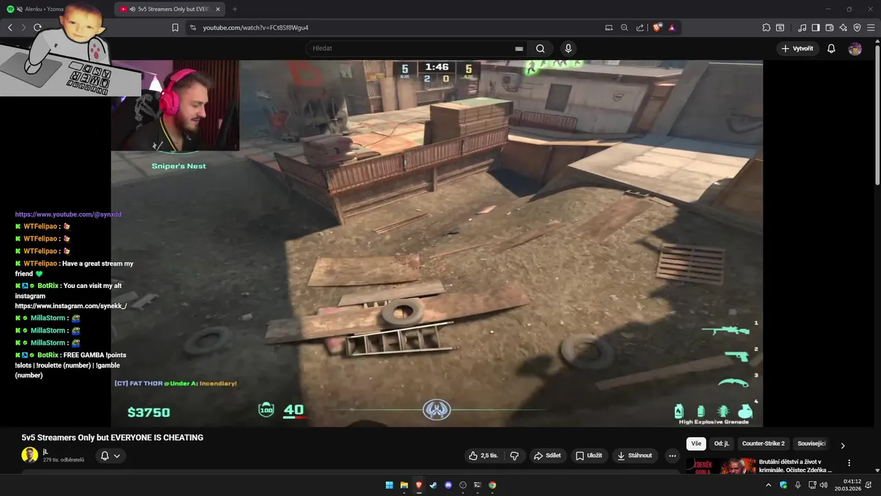Image resolution: width=881 pixels, height=496 pixels.
Task: Open Discord from the taskbar
Action: pos(448,485)
